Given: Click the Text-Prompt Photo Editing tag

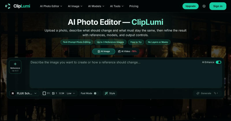Looking at the screenshot, I should pos(77,42).
